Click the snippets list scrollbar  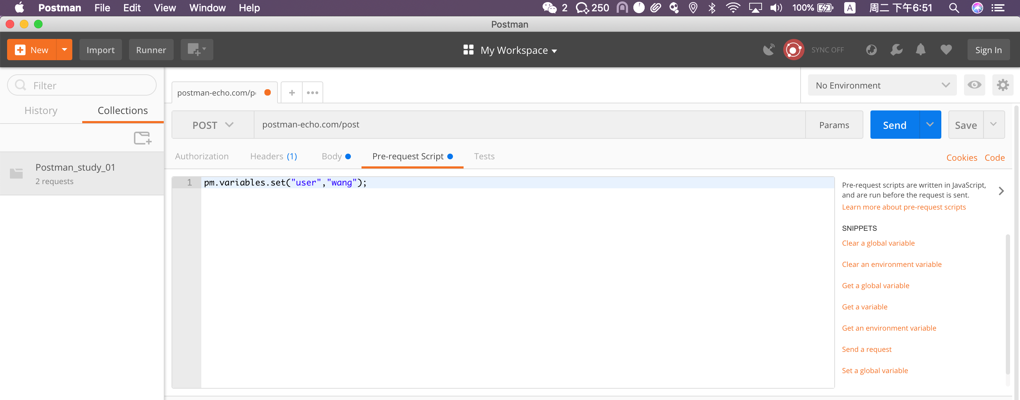tap(1008, 305)
